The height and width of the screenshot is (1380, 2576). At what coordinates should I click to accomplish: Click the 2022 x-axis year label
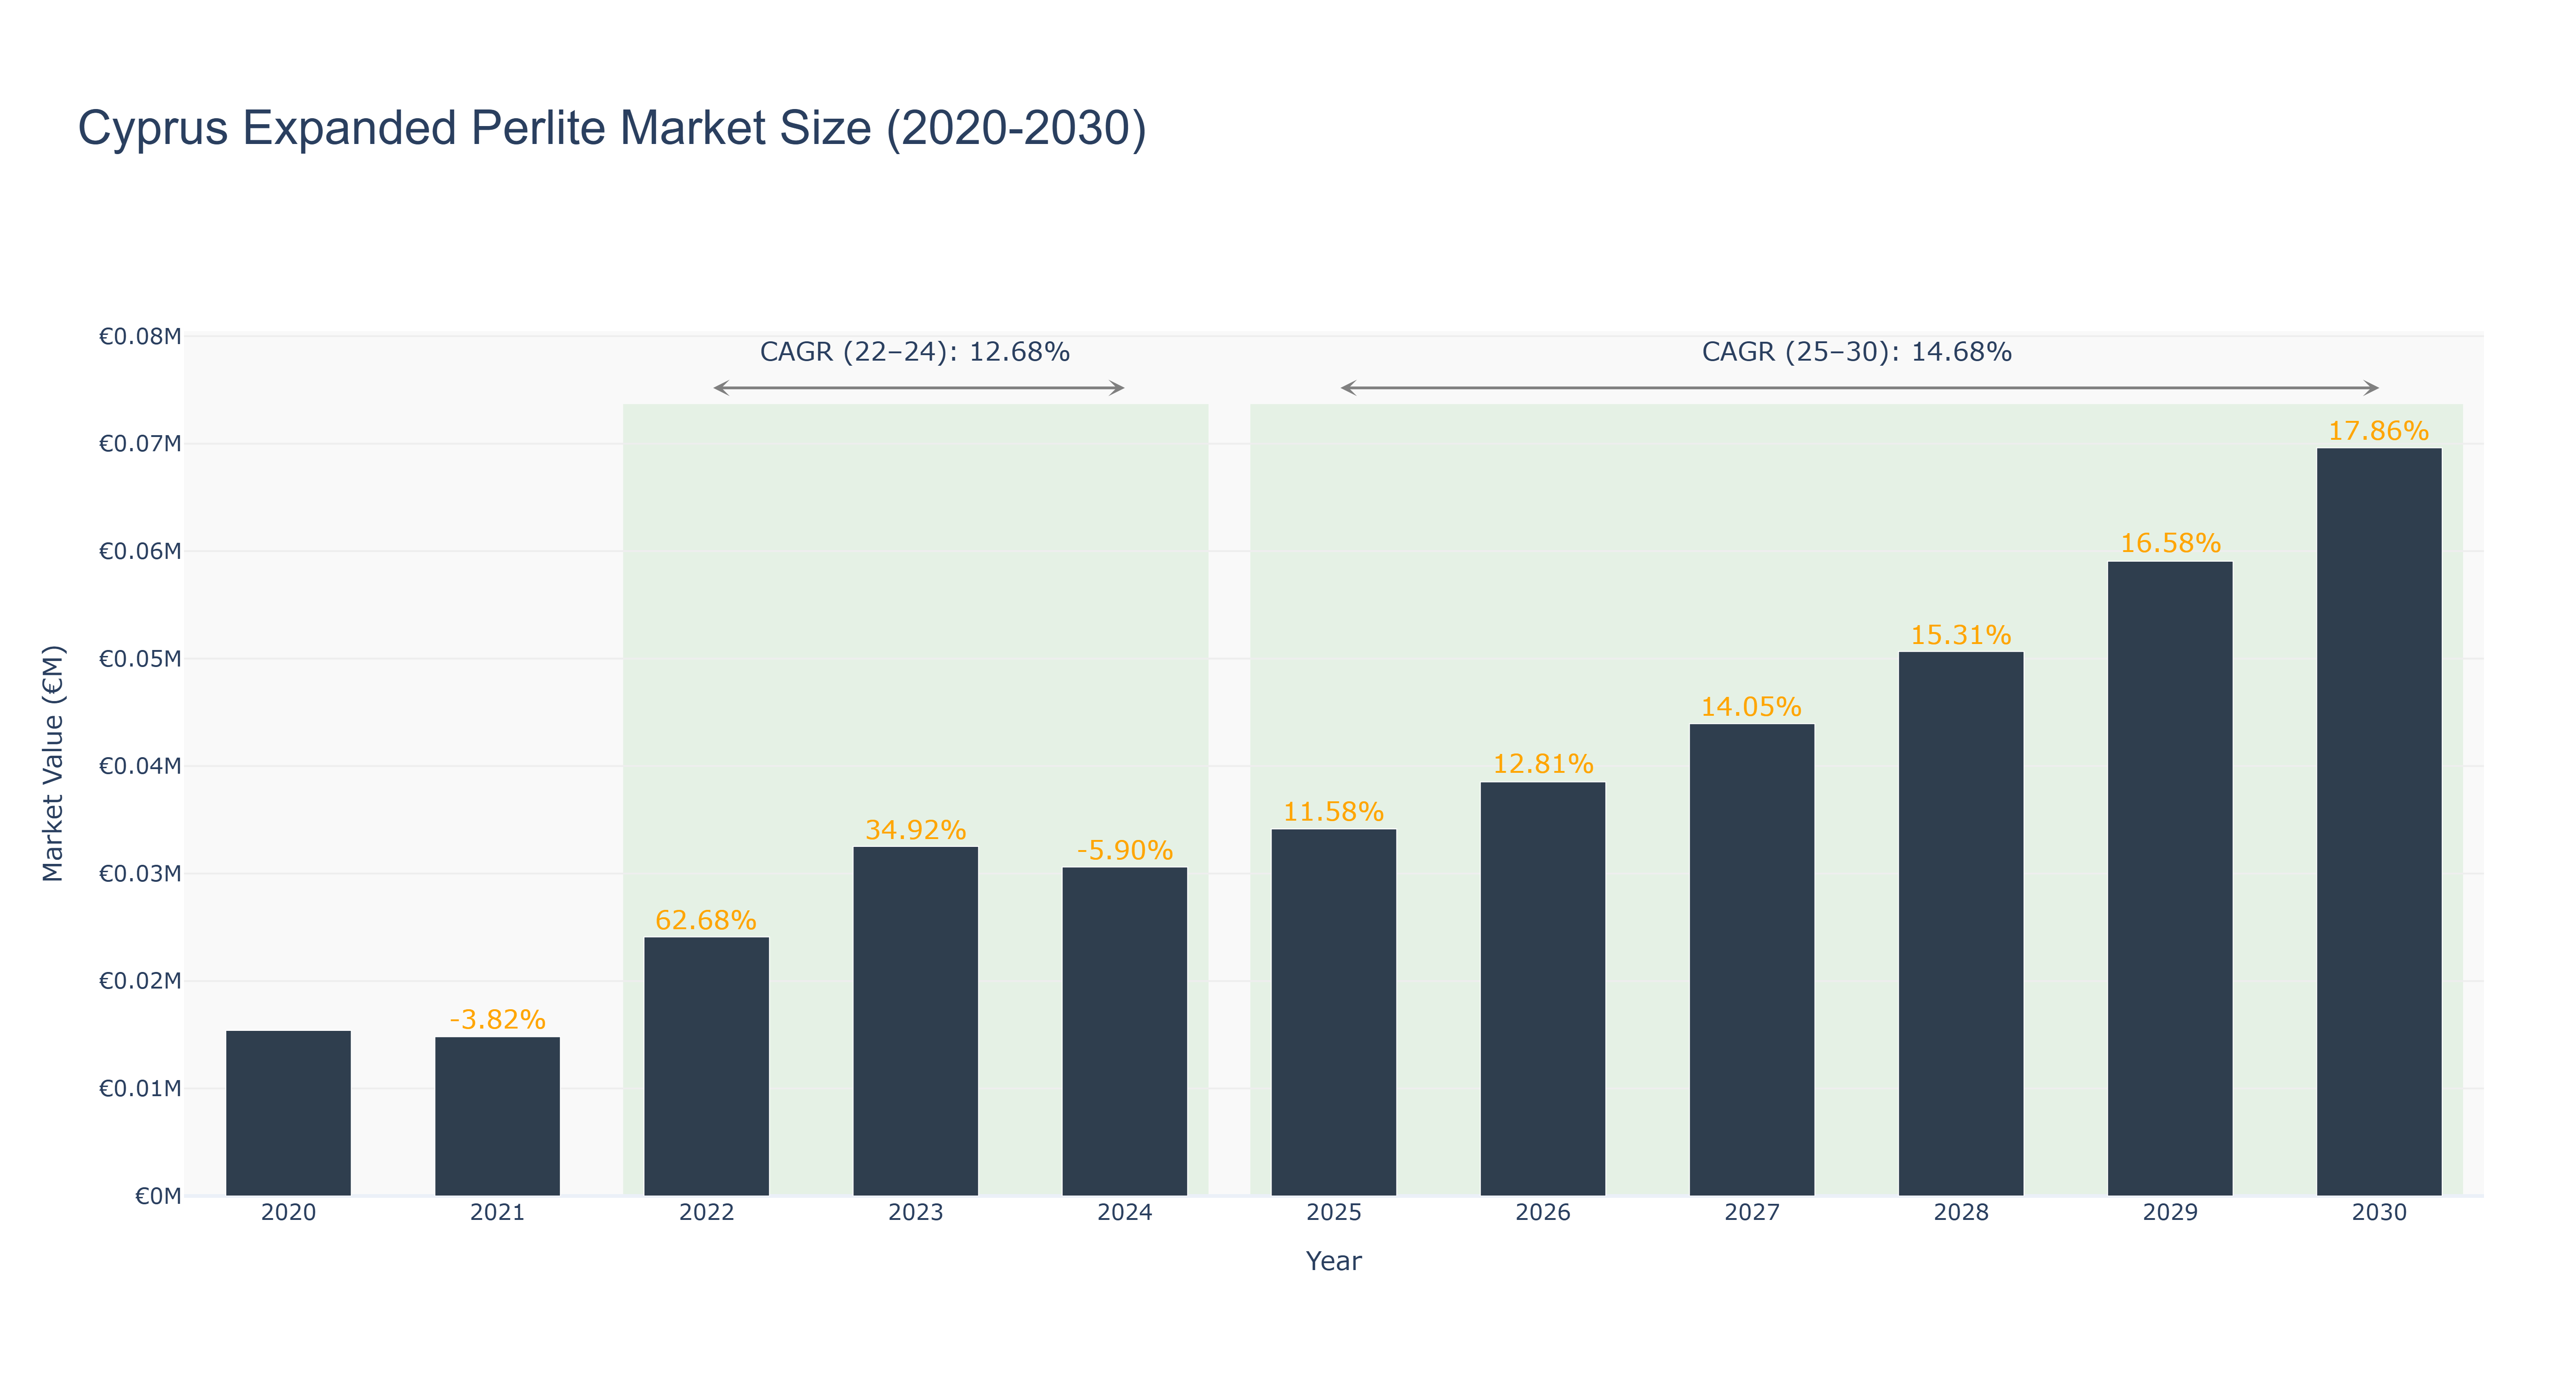tap(706, 1213)
